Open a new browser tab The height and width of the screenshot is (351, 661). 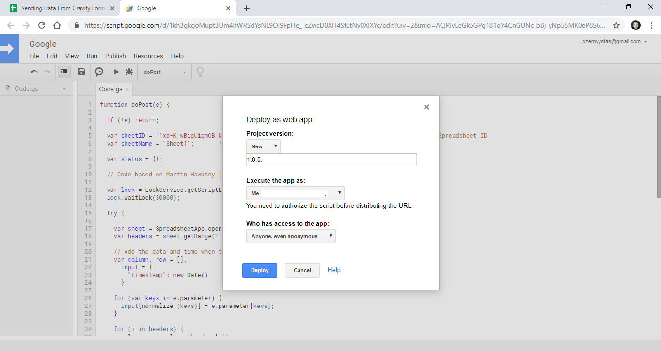(246, 8)
